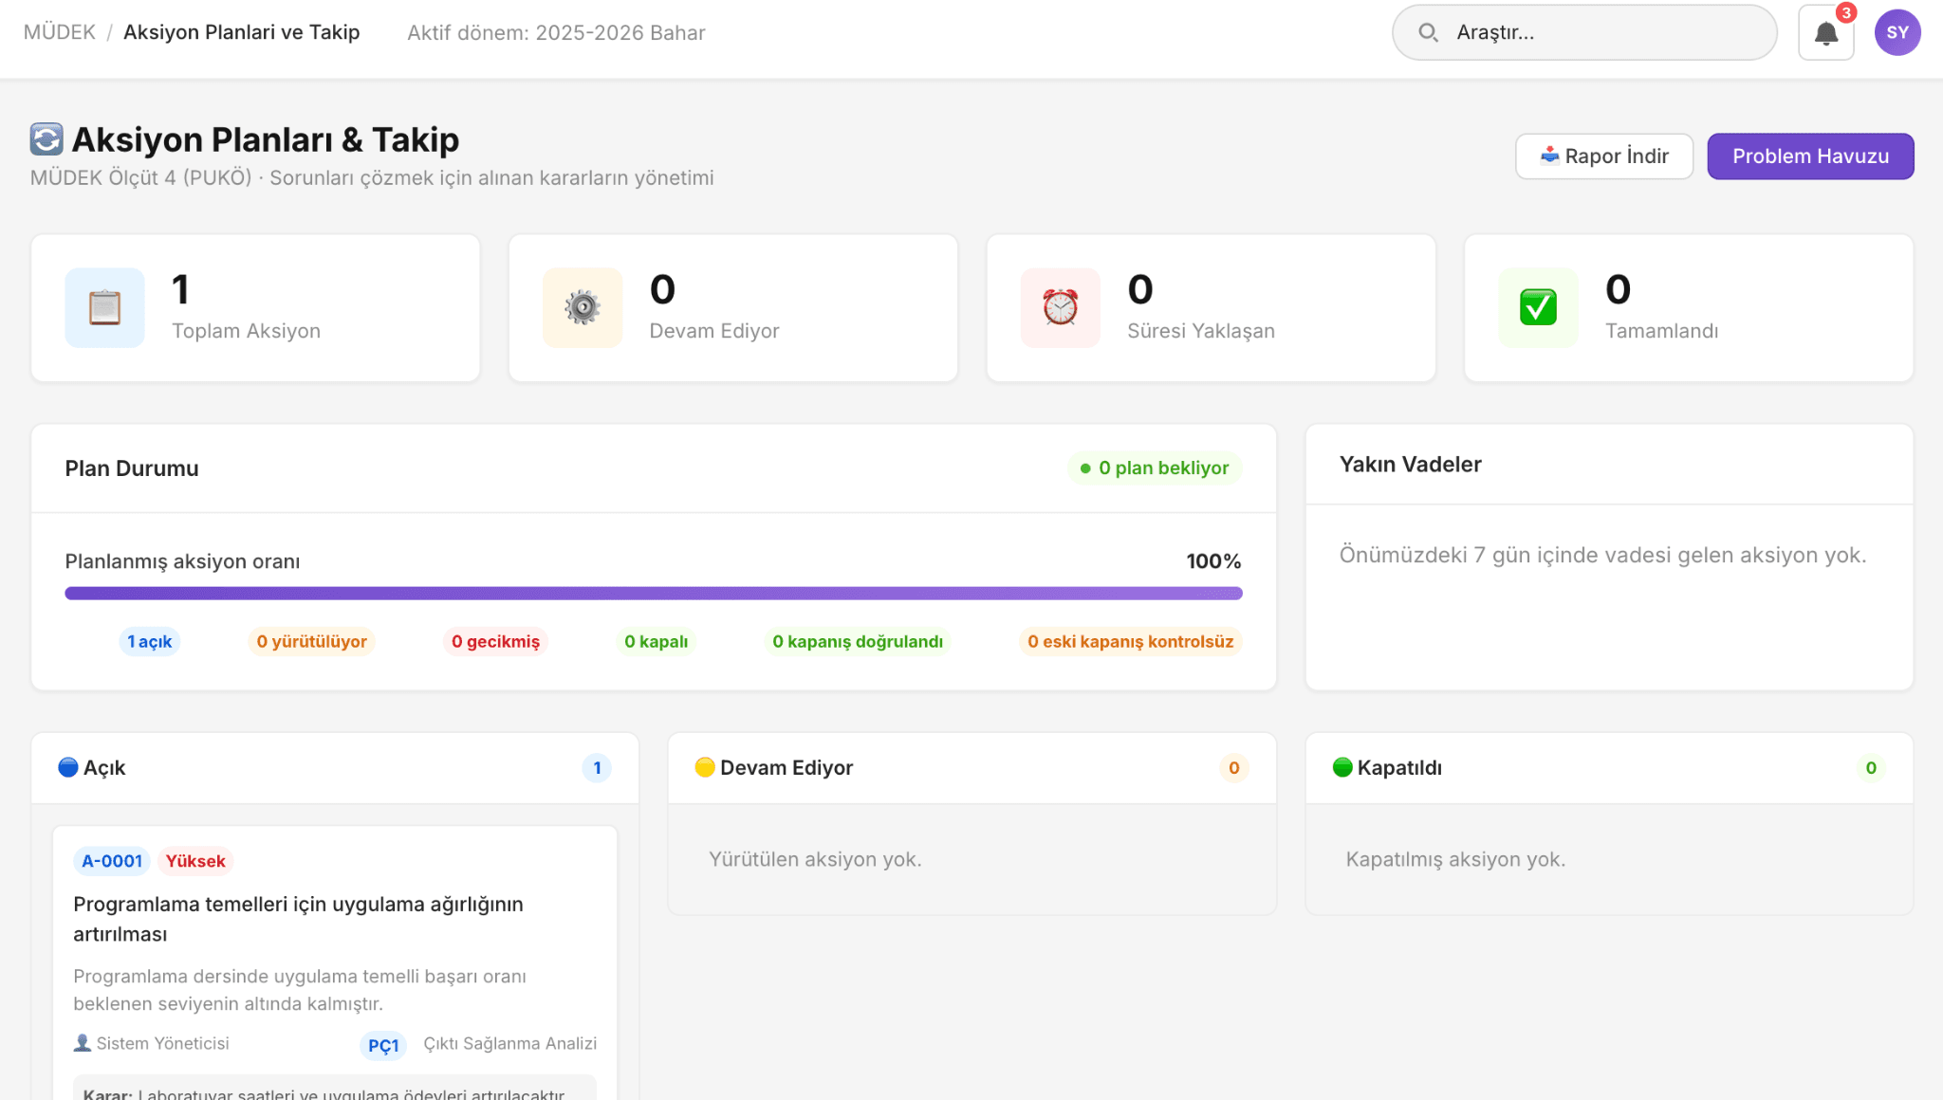Screen dimensions: 1943x1100
Task: Click the clipboard icon in Toplam Aksiyon
Action: (104, 308)
